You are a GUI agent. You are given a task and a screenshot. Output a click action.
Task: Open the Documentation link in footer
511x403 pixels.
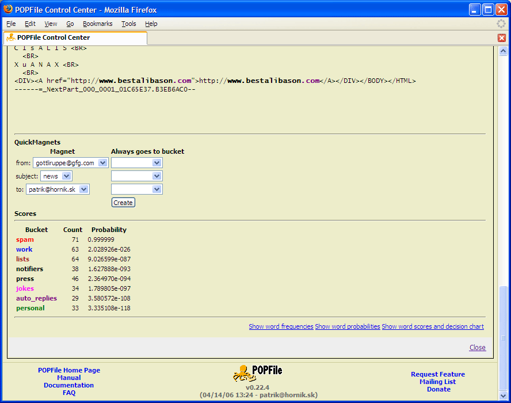click(68, 385)
